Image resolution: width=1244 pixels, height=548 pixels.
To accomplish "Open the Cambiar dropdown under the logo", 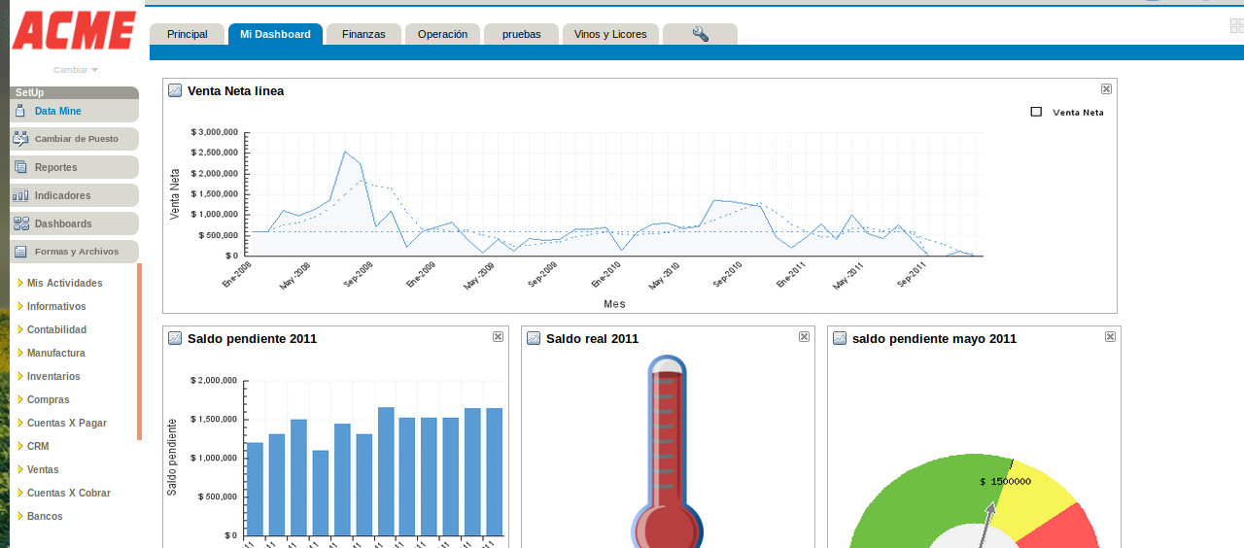I will click(76, 70).
